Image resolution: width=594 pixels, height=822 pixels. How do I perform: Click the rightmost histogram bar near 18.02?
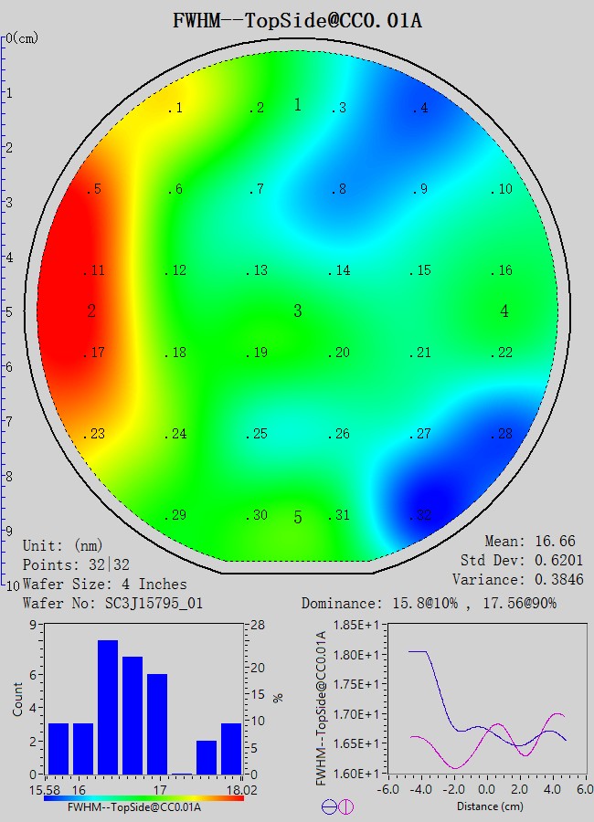pos(231,748)
